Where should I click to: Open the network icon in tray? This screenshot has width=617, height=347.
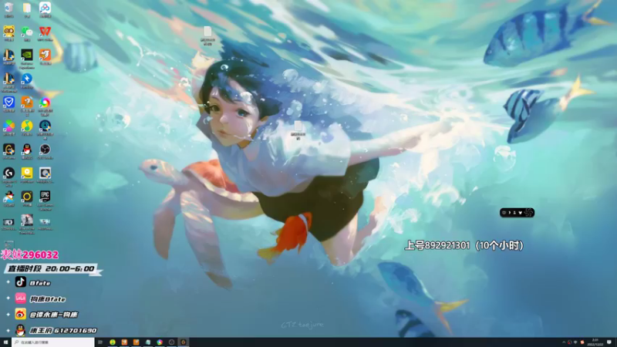coord(575,342)
